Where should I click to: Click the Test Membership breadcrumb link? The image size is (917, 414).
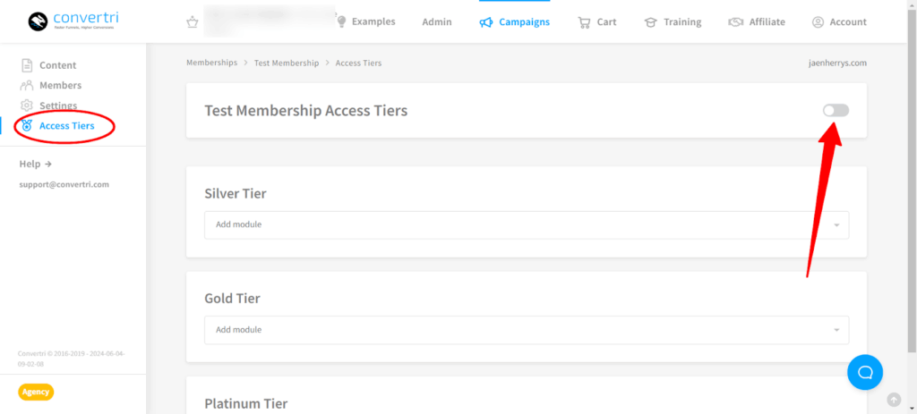(286, 63)
